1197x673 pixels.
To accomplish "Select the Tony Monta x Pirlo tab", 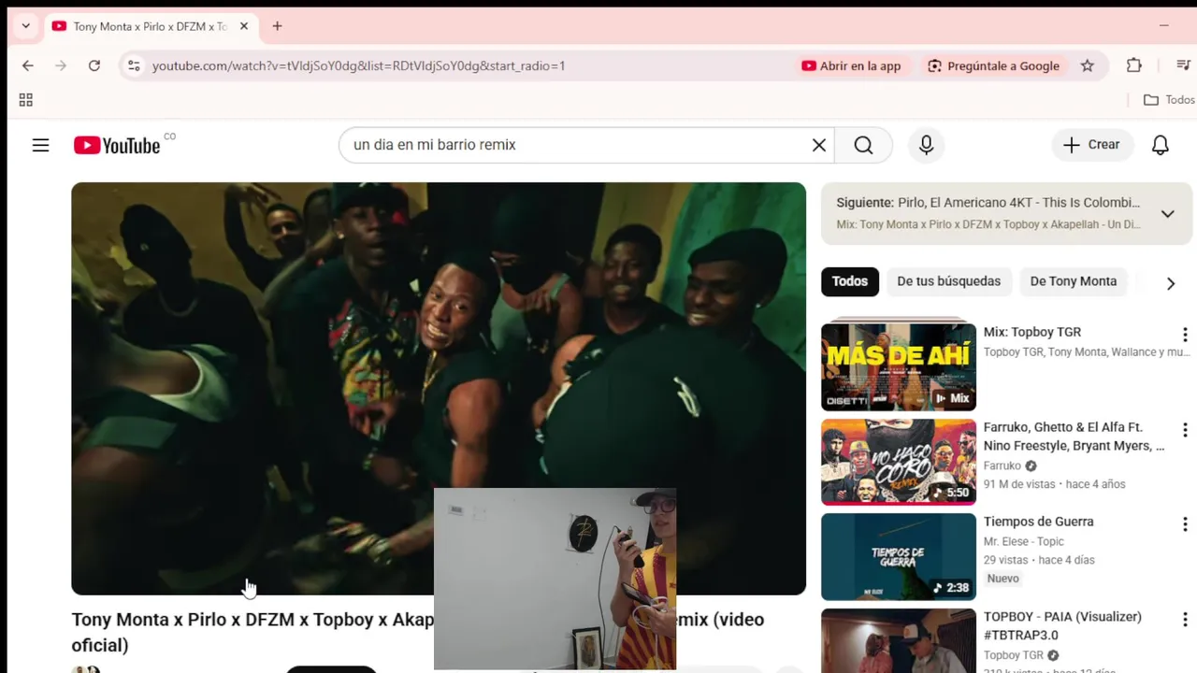I will coord(150,26).
